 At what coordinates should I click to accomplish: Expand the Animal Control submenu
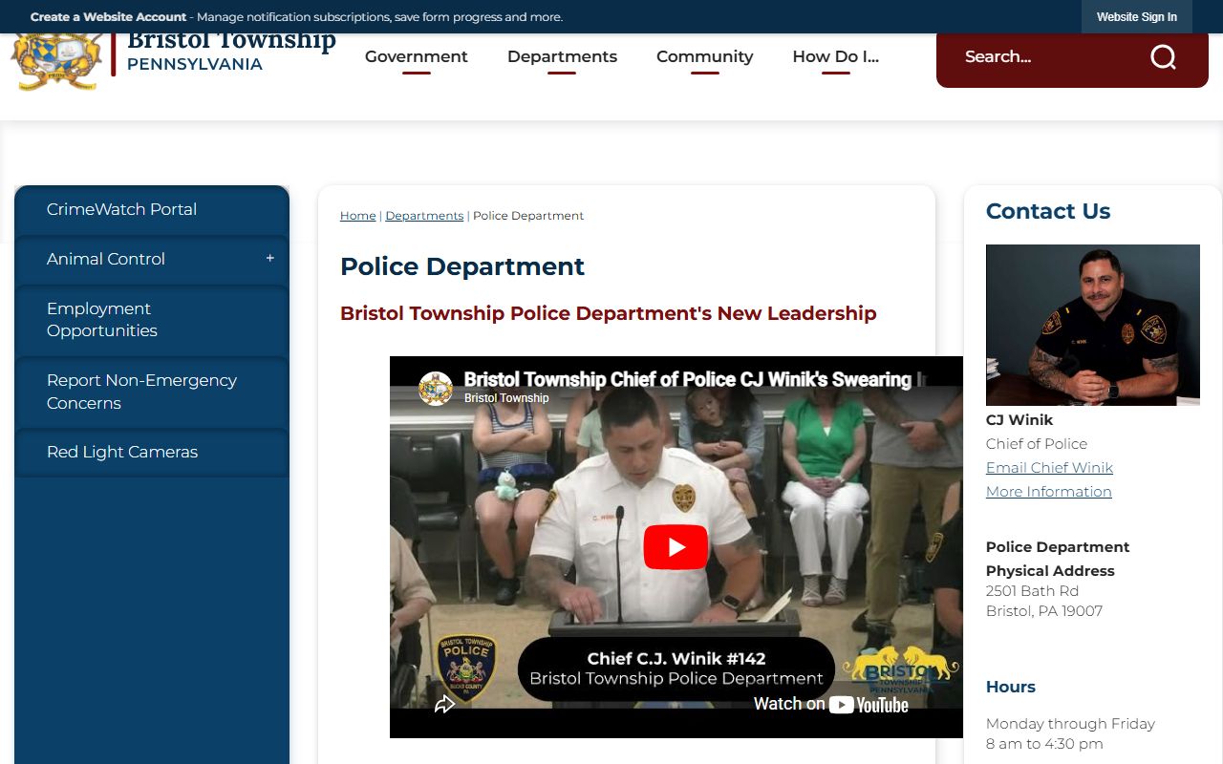pos(269,259)
